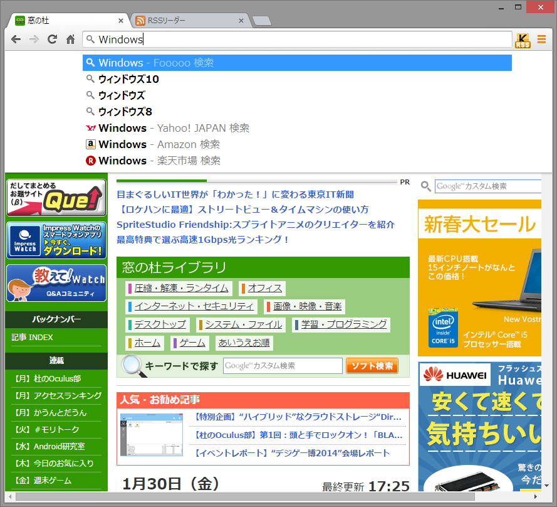Image resolution: width=557 pixels, height=507 pixels.
Task: Open 【月】かうんとだうん sidebar link
Action: coord(50,413)
